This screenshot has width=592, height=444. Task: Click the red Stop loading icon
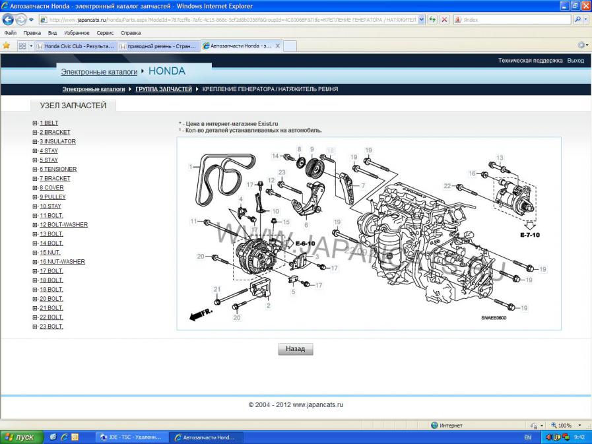tap(444, 20)
